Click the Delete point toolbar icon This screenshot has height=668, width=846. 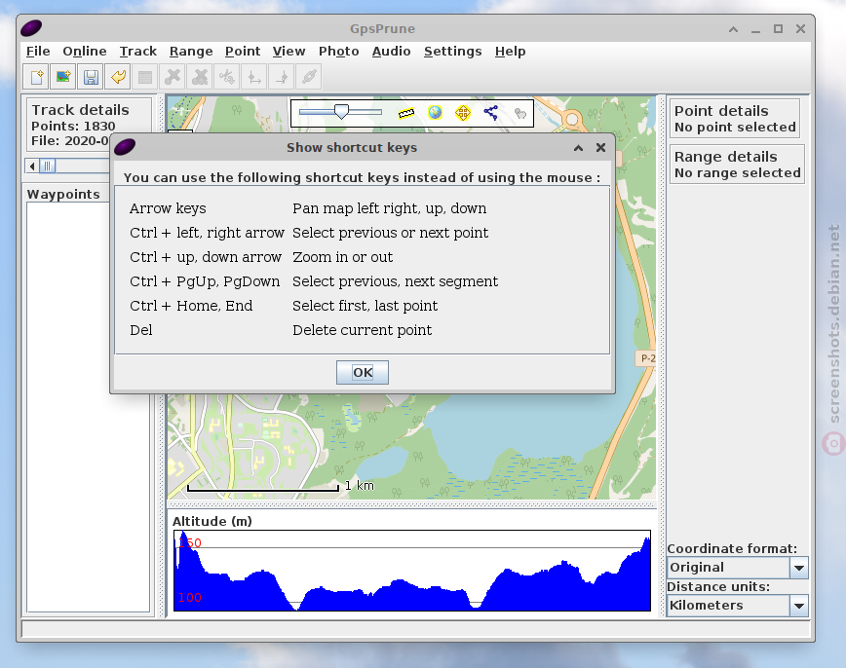(173, 77)
